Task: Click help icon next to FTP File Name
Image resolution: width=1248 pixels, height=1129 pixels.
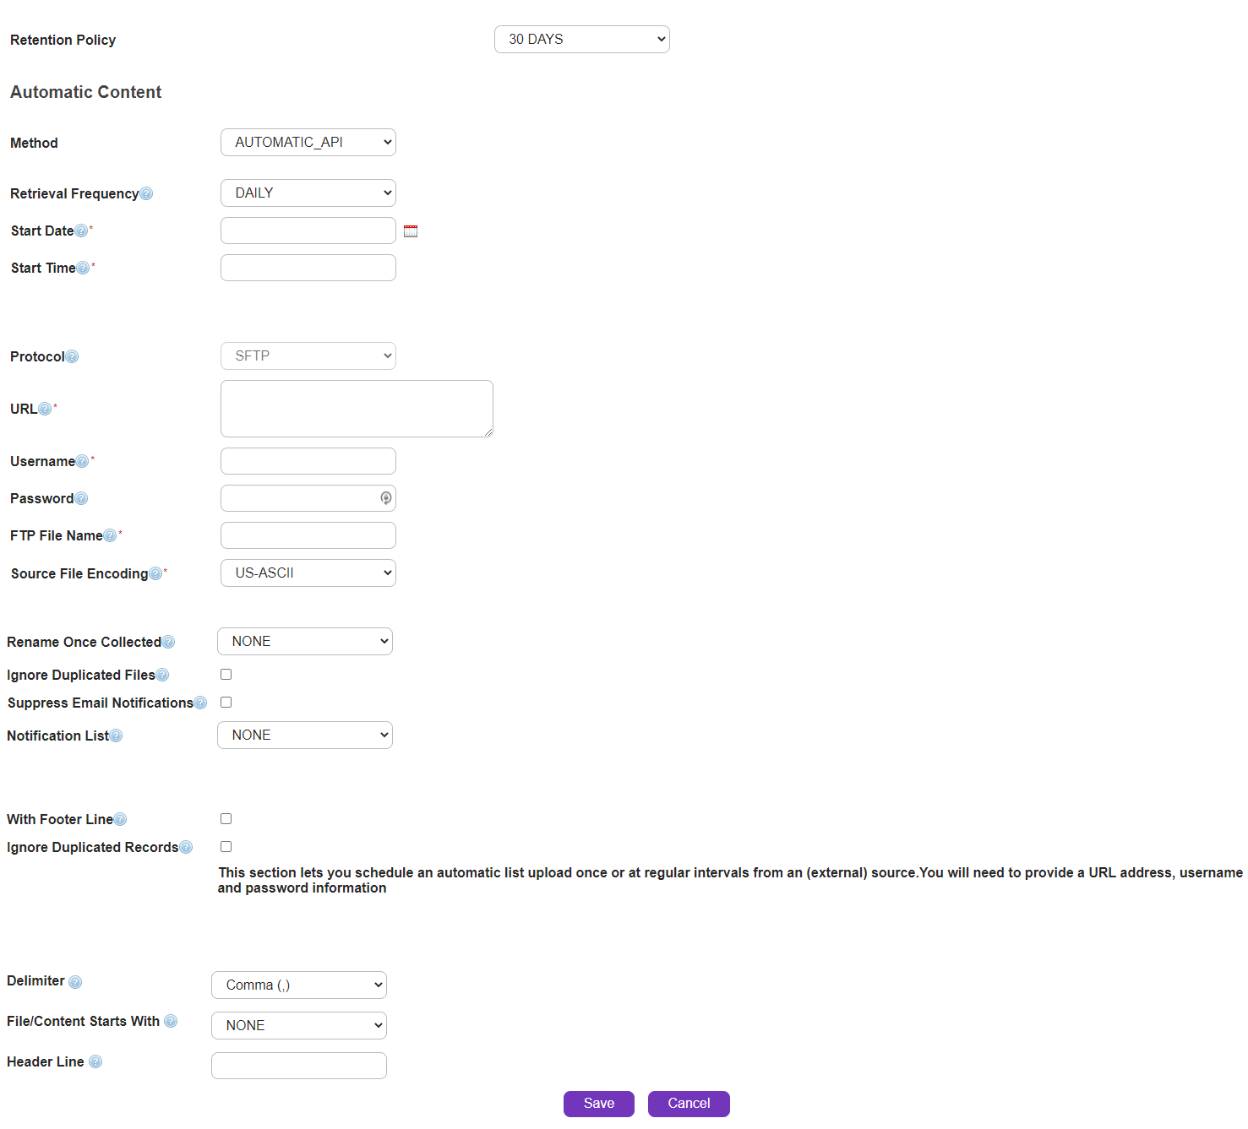Action: tap(110, 536)
